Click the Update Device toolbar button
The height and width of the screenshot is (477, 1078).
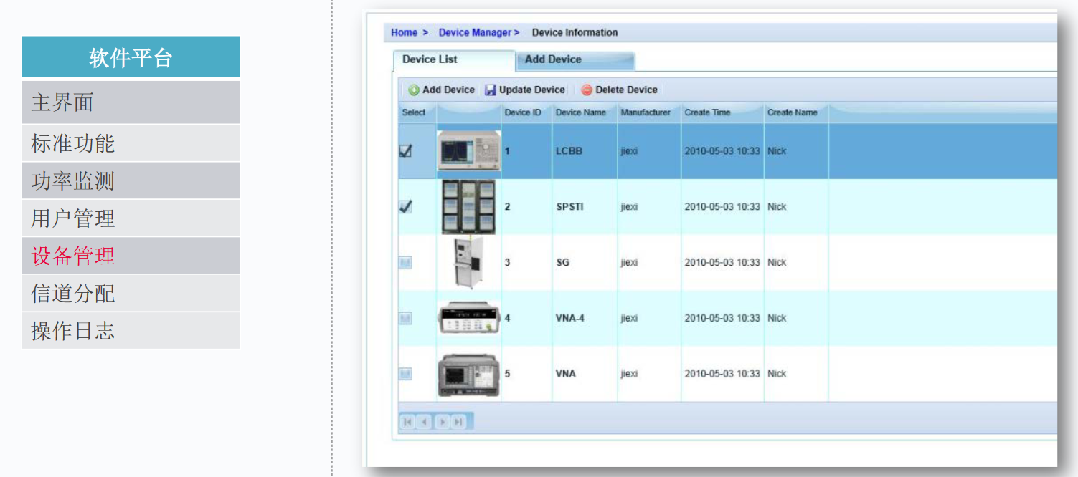(525, 90)
